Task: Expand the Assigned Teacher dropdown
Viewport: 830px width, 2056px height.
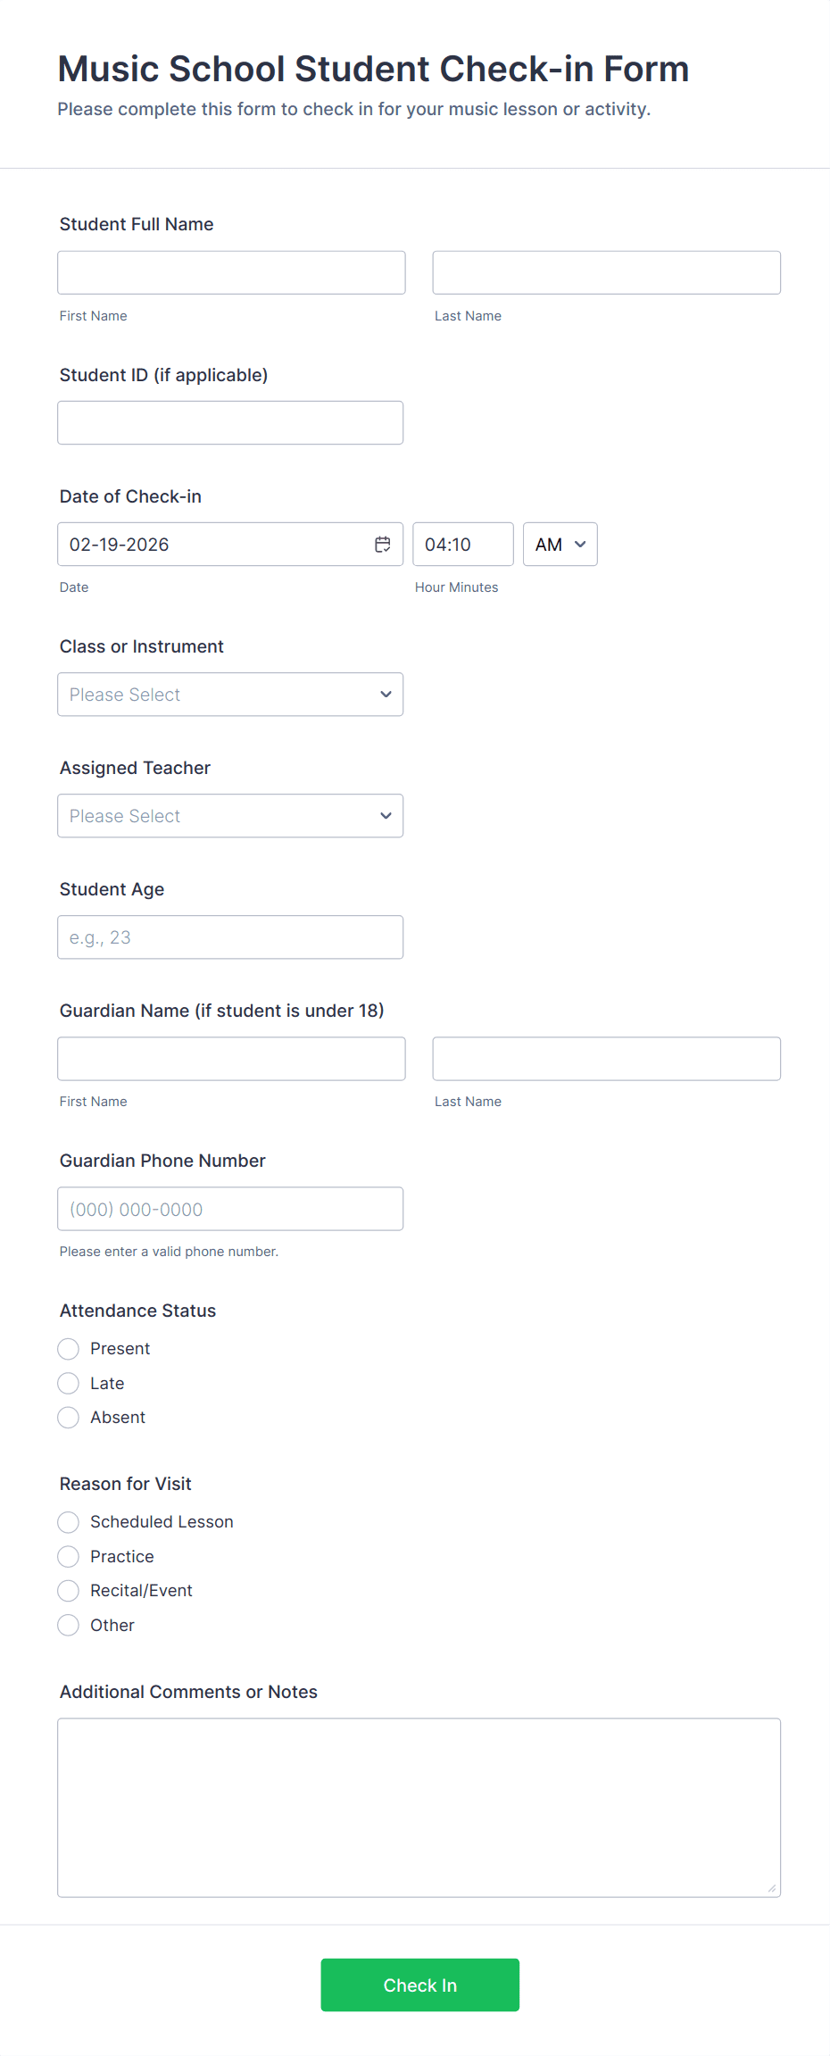Action: [230, 816]
